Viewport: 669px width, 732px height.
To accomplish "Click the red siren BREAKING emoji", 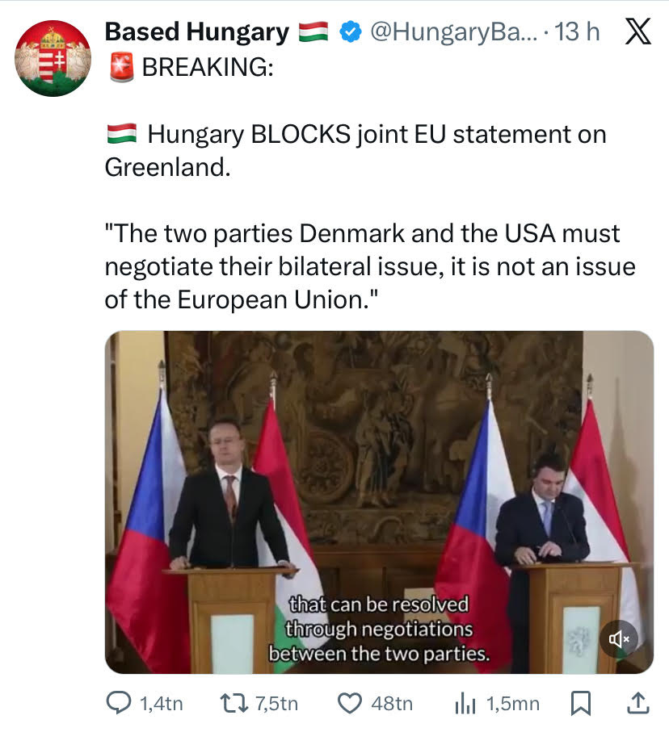I will [121, 67].
